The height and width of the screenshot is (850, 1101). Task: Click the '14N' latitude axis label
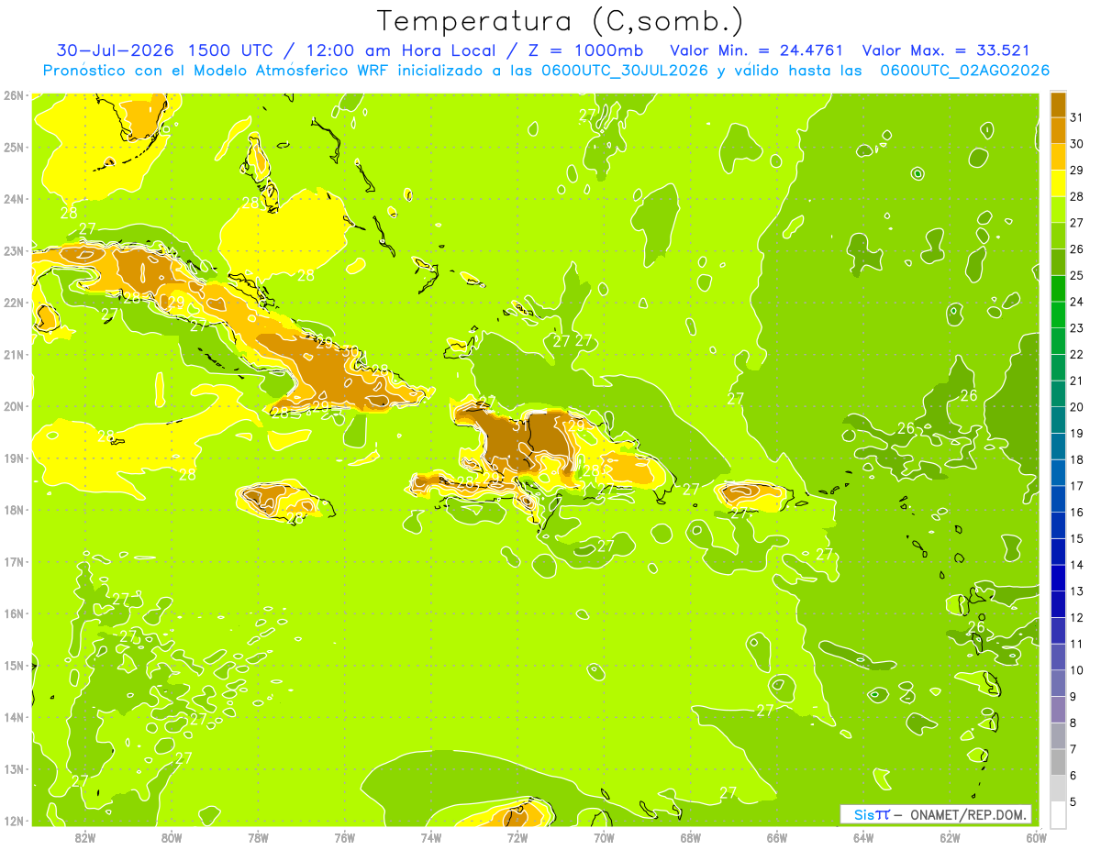[x=14, y=716]
